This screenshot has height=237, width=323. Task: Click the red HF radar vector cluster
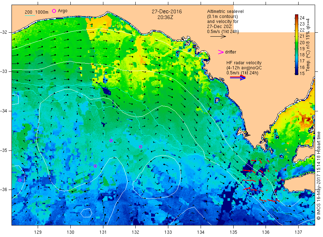click(264, 181)
